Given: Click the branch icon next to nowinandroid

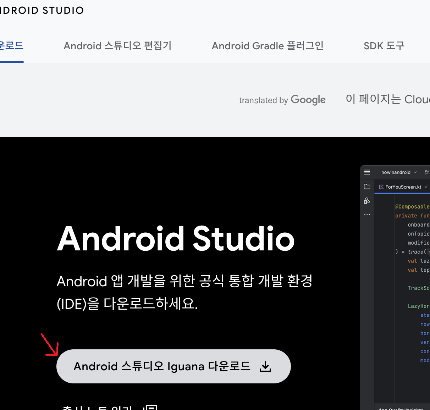Looking at the screenshot, I should (x=427, y=172).
